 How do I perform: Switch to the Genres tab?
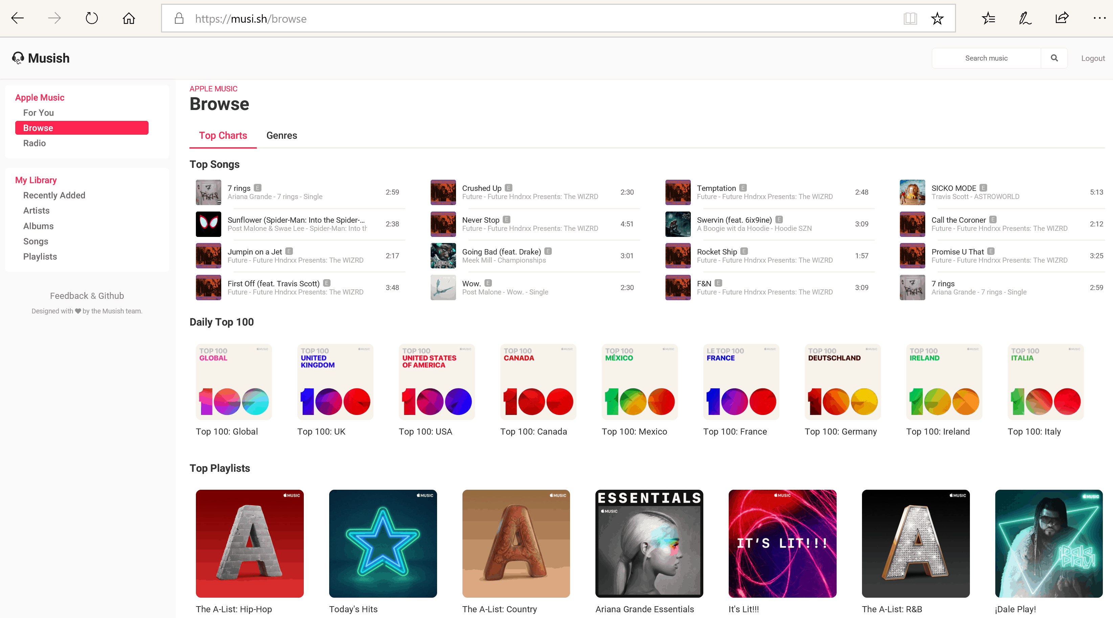click(x=281, y=135)
